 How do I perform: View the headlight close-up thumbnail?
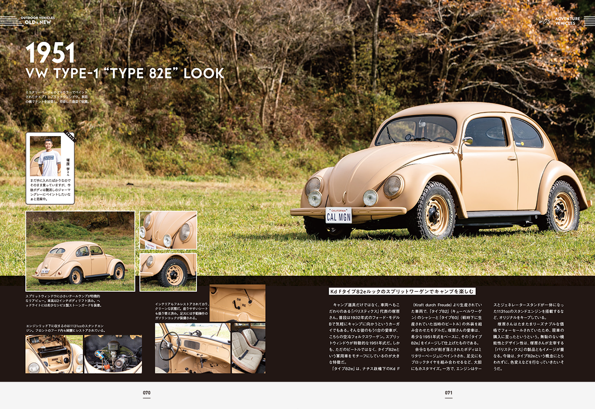coord(168,230)
